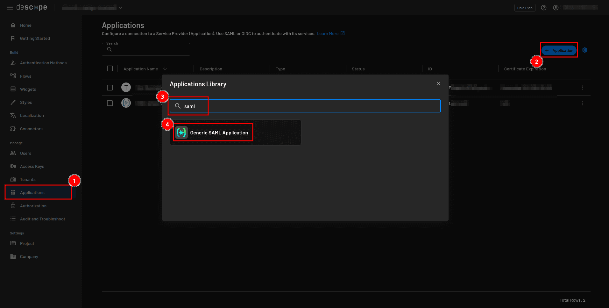Open the help question mark icon
Viewport: 609px width, 308px height.
tap(544, 8)
